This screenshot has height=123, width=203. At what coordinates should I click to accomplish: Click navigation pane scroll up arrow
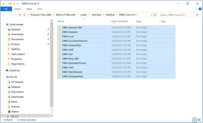[x=52, y=20]
